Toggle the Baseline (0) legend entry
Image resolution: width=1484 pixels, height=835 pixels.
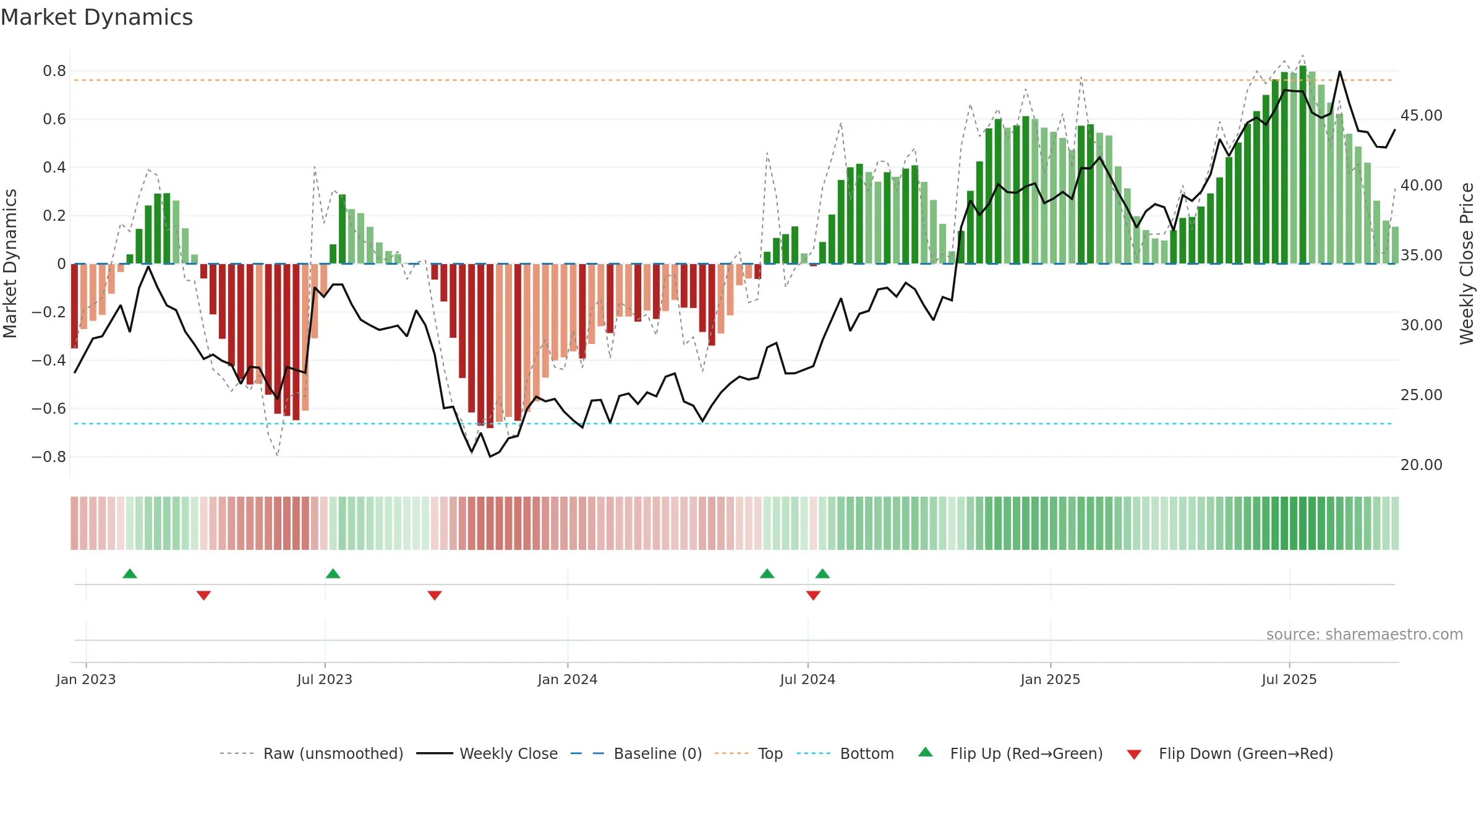pyautogui.click(x=636, y=753)
